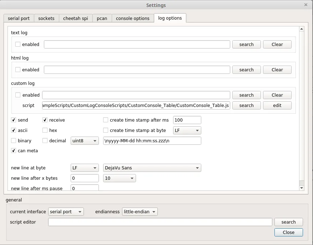Clear the custom log path
This screenshot has height=245, width=313.
point(277,95)
